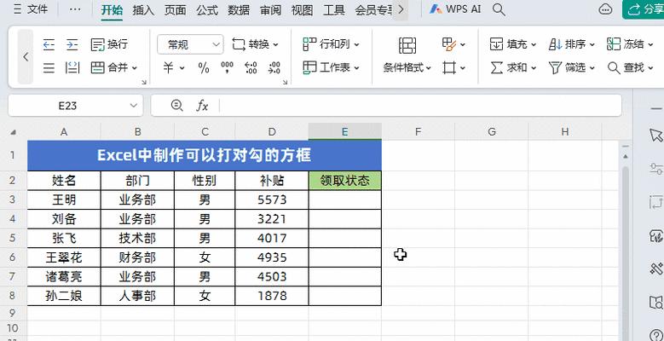The width and height of the screenshot is (664, 341).
Task: Click the increase decimal places icon
Action: (251, 68)
